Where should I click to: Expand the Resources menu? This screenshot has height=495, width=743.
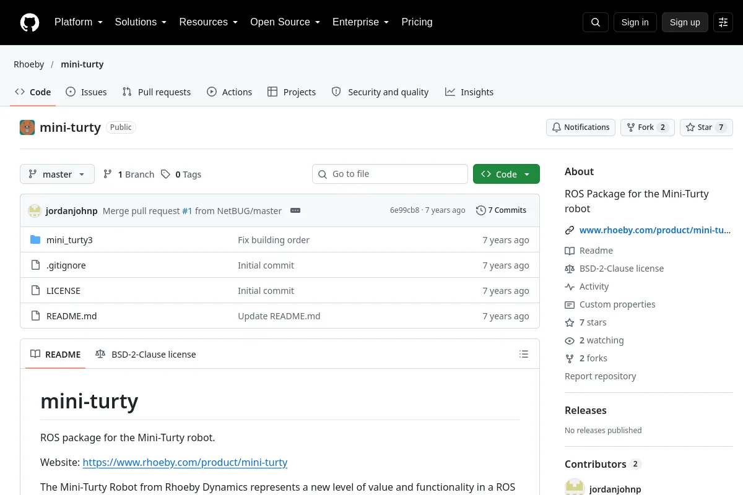pyautogui.click(x=209, y=22)
